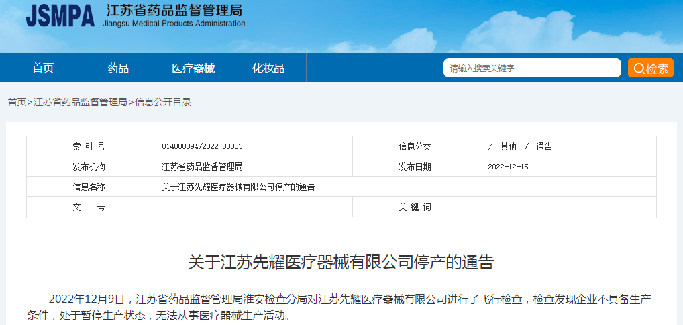This screenshot has width=683, height=325.
Task: Focus the 请输入搜索关键字 search field
Action: (x=532, y=68)
